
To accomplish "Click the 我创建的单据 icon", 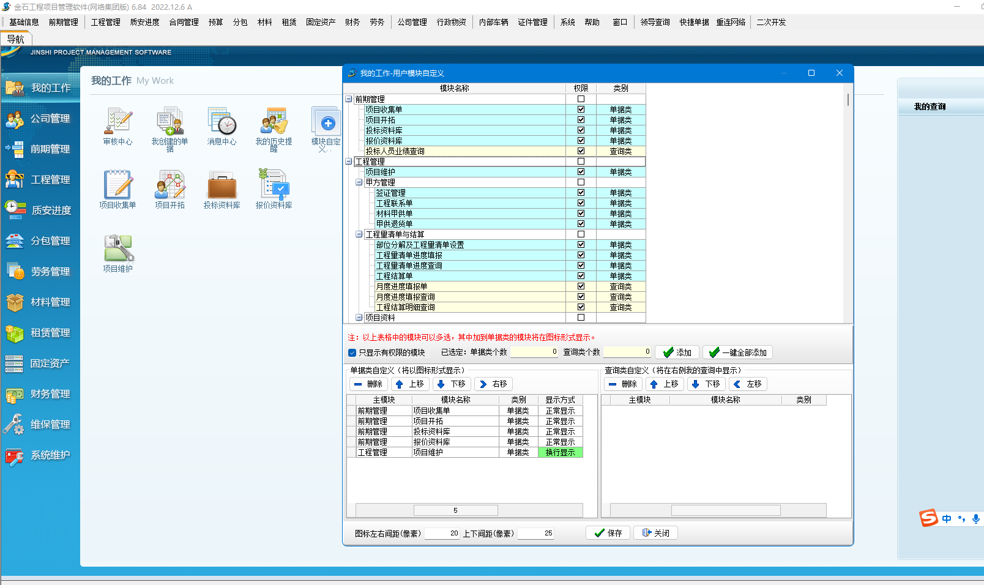I will point(170,122).
